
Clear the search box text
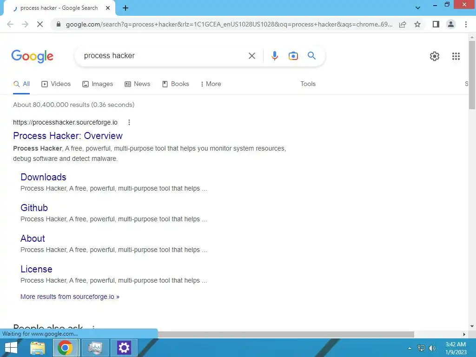(x=251, y=56)
